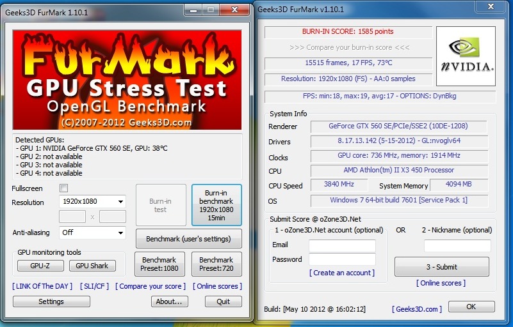The width and height of the screenshot is (513, 327).
Task: Click the Nickname (optional) input field
Action: tap(457, 246)
